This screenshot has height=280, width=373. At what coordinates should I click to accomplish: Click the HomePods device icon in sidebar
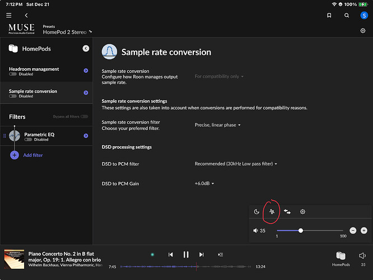click(13, 49)
